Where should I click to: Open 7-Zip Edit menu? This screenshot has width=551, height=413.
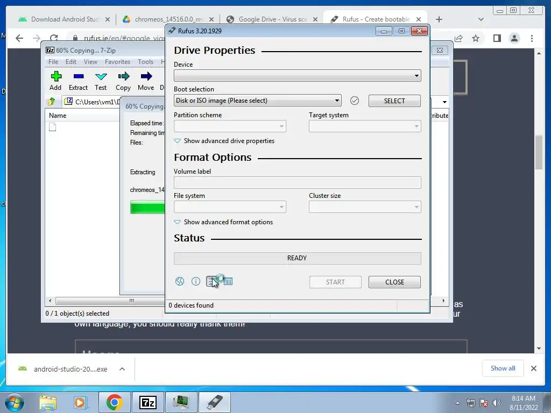70,62
